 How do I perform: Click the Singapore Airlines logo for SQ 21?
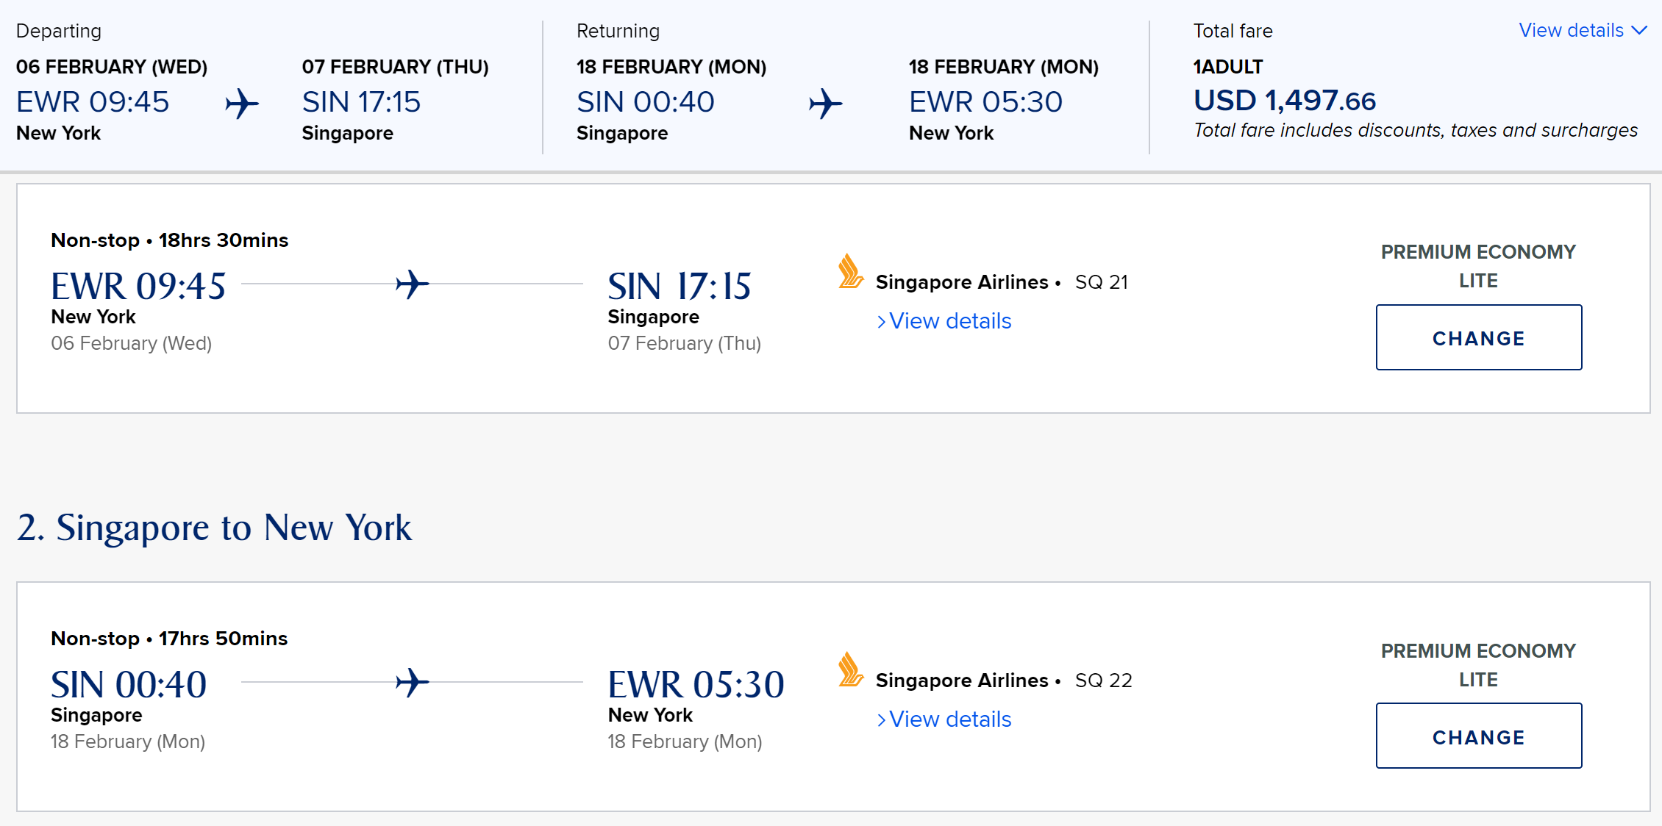851,272
